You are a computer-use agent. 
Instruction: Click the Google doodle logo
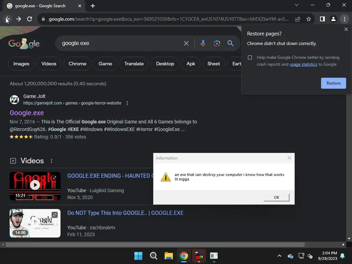24,44
